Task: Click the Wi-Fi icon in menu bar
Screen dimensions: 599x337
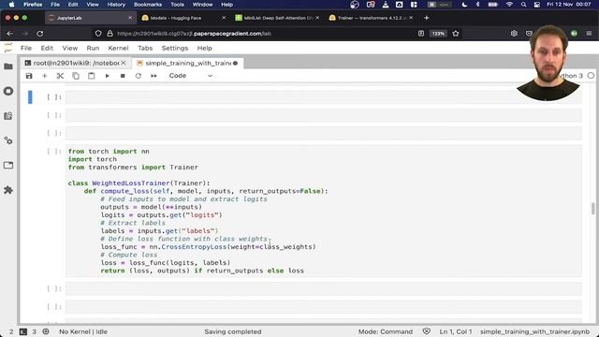Action: click(509, 5)
